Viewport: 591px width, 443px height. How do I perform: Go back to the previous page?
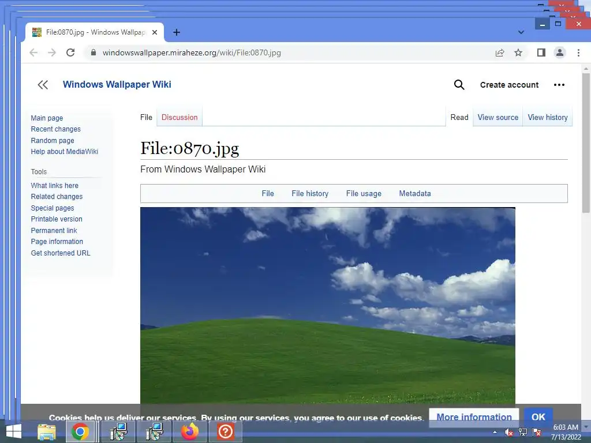click(33, 52)
